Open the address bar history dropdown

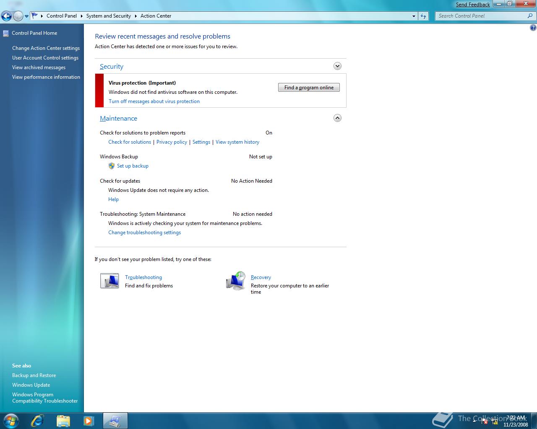click(414, 16)
